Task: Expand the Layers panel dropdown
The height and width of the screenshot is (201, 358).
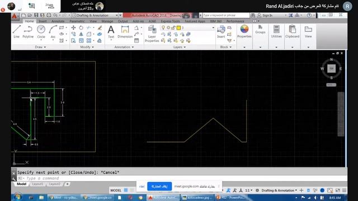Action: [180, 47]
